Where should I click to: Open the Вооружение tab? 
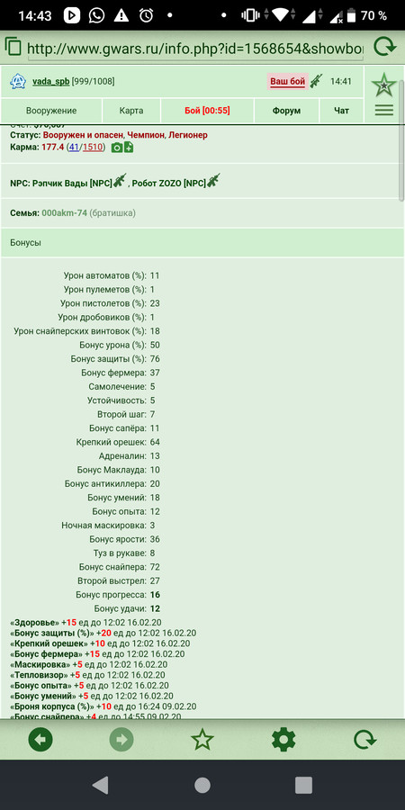point(51,111)
